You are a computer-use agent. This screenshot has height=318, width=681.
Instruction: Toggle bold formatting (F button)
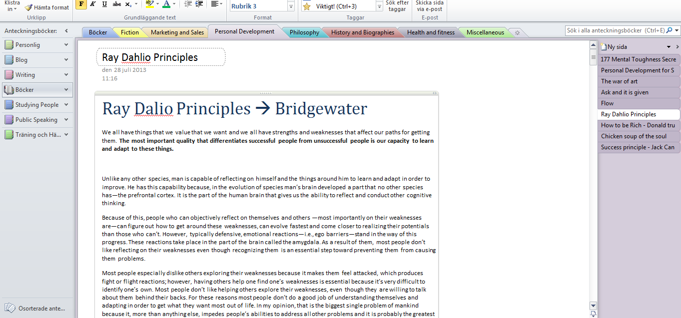pyautogui.click(x=81, y=4)
